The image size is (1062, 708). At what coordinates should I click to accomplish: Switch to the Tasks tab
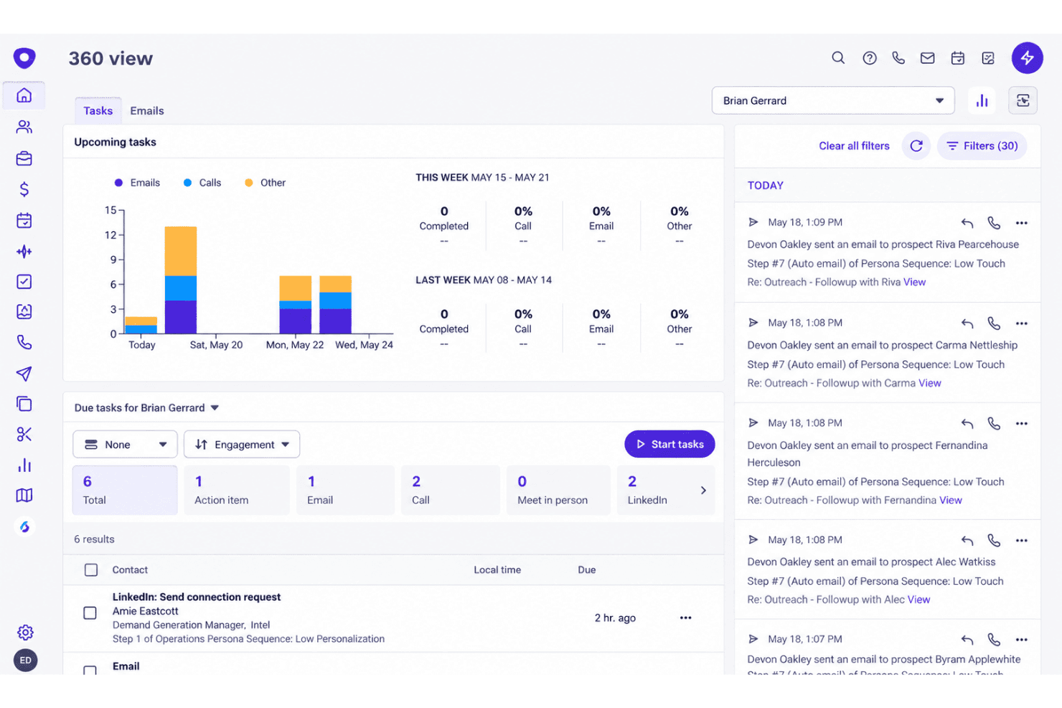click(x=98, y=110)
